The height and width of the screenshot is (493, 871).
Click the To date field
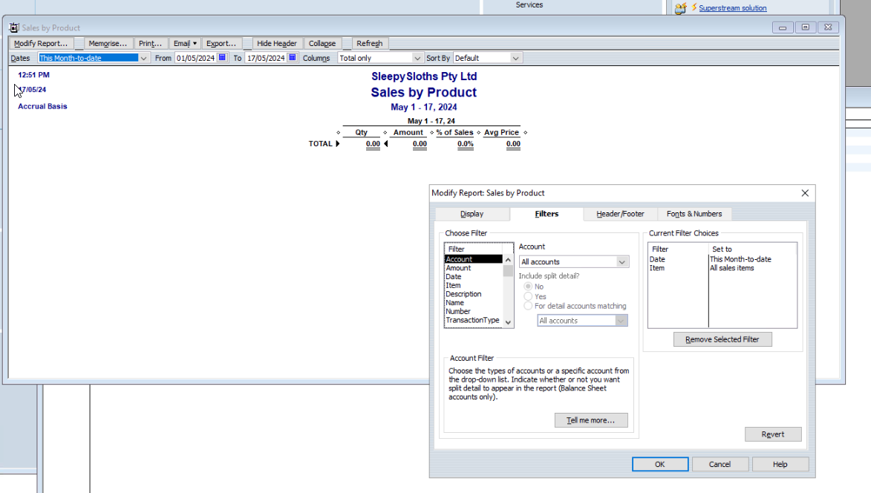click(x=266, y=59)
